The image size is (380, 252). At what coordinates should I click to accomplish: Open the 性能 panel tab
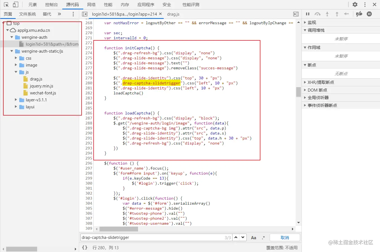tap(108, 5)
